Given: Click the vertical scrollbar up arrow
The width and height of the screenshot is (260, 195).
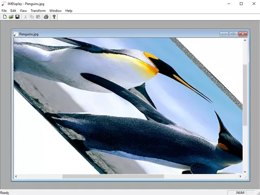Looking at the screenshot, I should tap(245, 41).
